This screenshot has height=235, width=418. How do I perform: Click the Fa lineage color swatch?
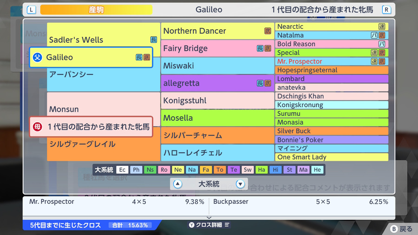click(x=206, y=170)
